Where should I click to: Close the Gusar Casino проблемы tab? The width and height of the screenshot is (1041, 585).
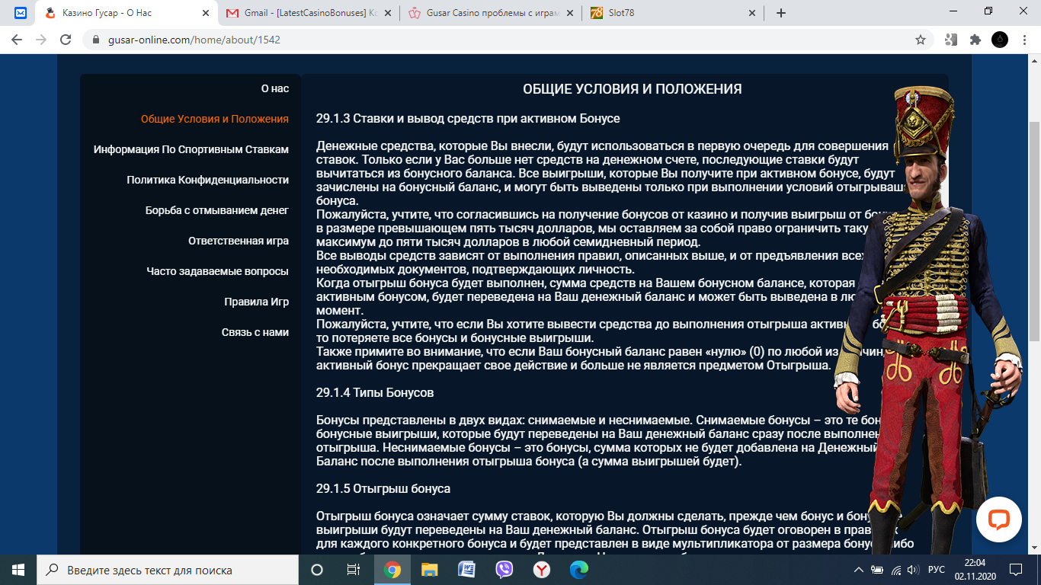click(569, 13)
